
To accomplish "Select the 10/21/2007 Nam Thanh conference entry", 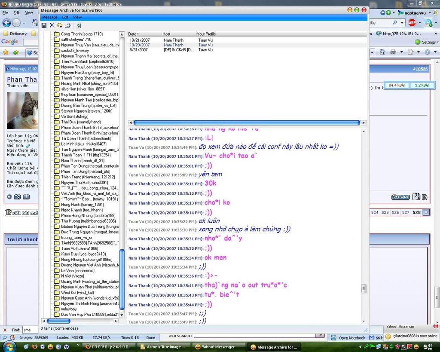I will pyautogui.click(x=138, y=40).
